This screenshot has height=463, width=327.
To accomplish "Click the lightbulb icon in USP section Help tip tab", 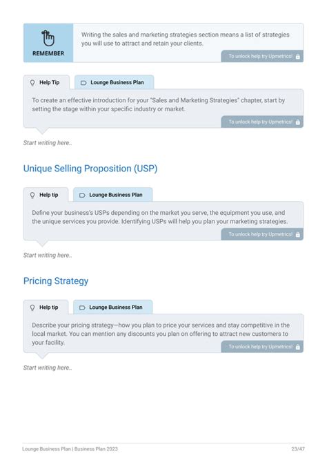I will (x=32, y=195).
